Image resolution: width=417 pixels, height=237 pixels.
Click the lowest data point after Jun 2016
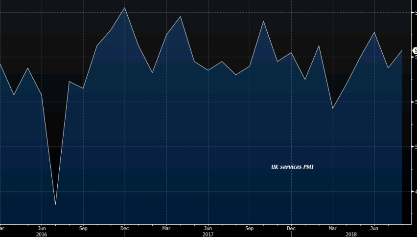(x=55, y=205)
